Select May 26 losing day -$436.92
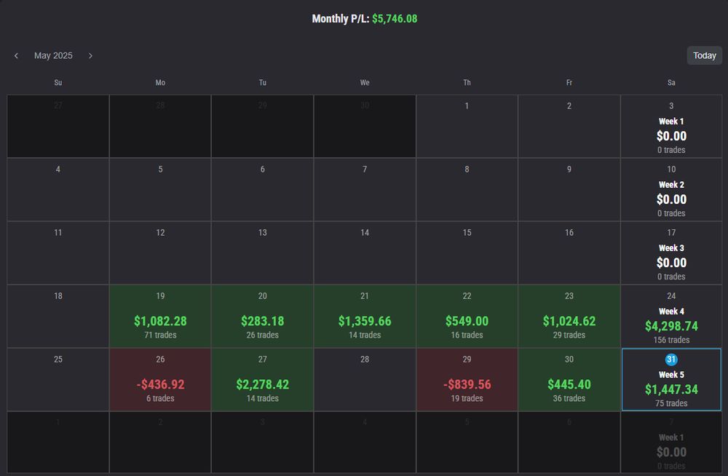The height and width of the screenshot is (476, 728). [x=160, y=380]
